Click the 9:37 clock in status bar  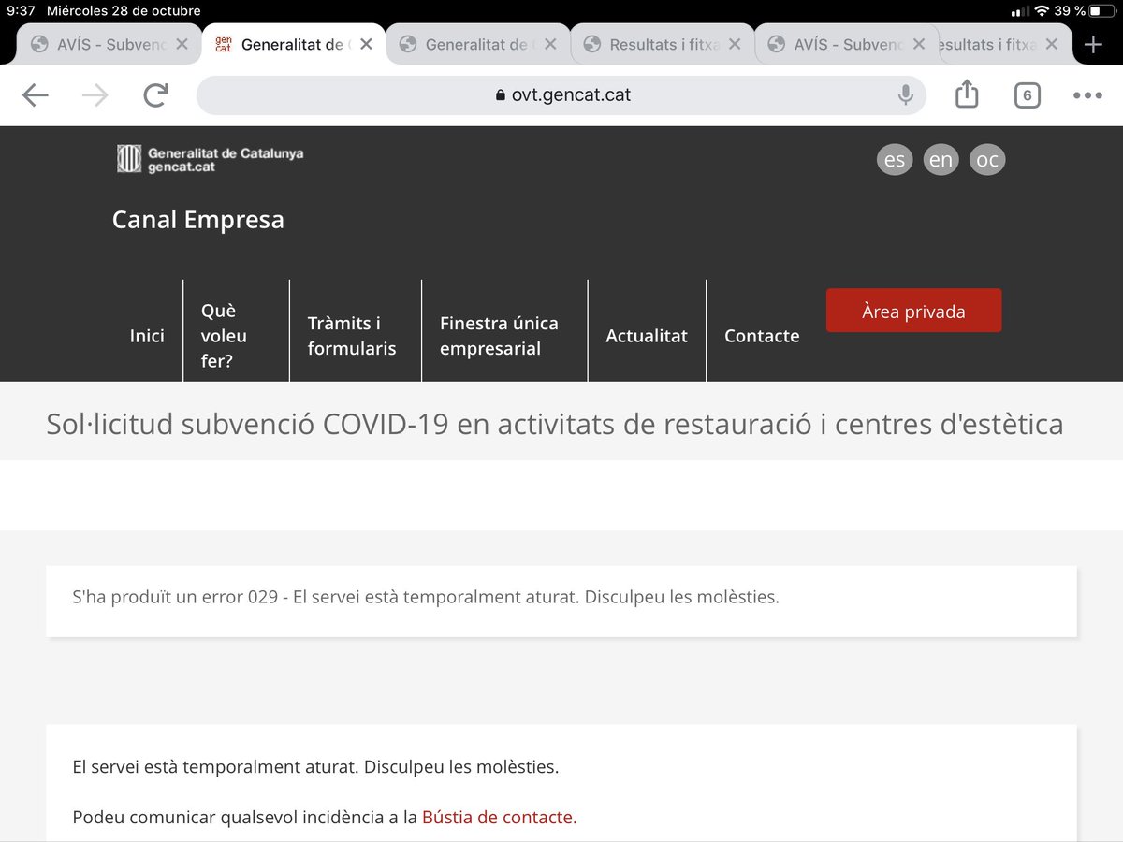coord(21,11)
